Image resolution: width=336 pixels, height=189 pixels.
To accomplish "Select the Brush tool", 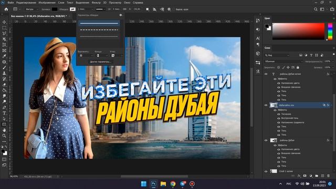I will tap(4, 68).
